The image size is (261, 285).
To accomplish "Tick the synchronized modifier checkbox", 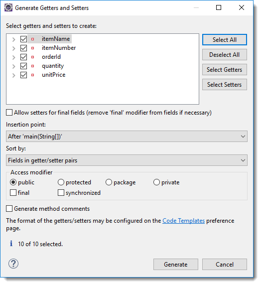I will click(x=61, y=193).
